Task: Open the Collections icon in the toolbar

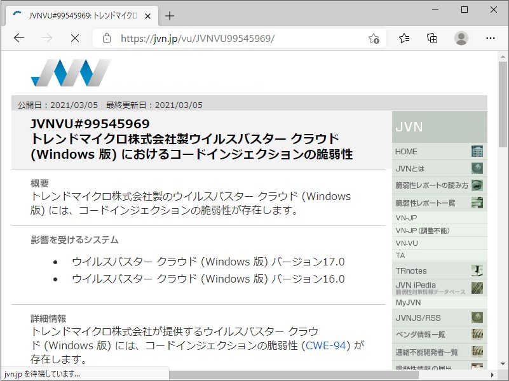Action: 433,38
